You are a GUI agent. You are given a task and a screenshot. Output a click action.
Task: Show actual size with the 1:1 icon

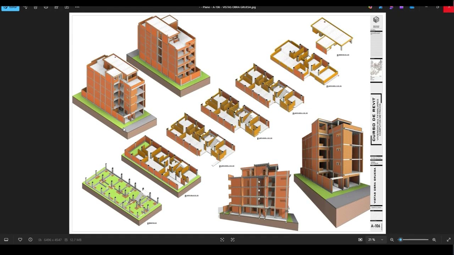(360, 240)
